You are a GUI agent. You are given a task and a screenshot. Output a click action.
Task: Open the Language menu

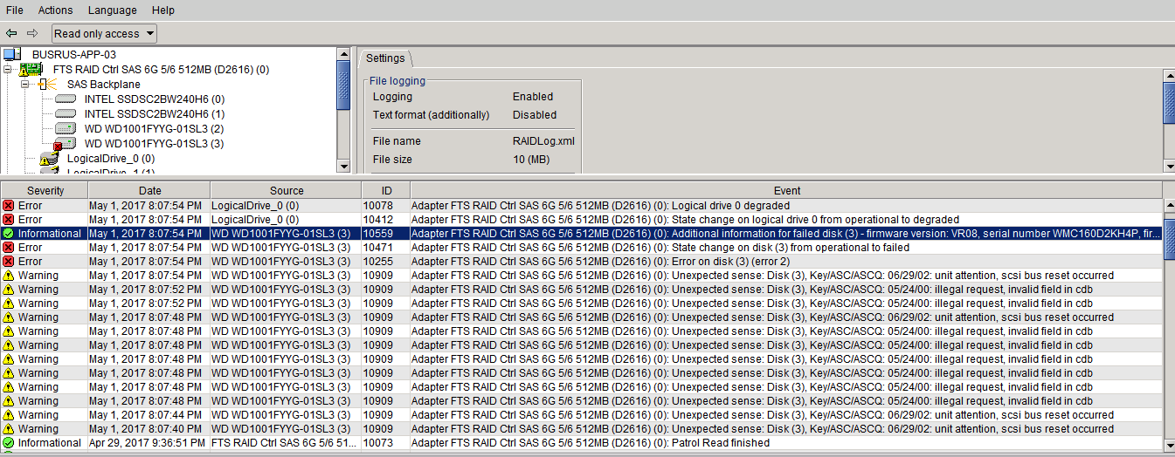point(112,10)
